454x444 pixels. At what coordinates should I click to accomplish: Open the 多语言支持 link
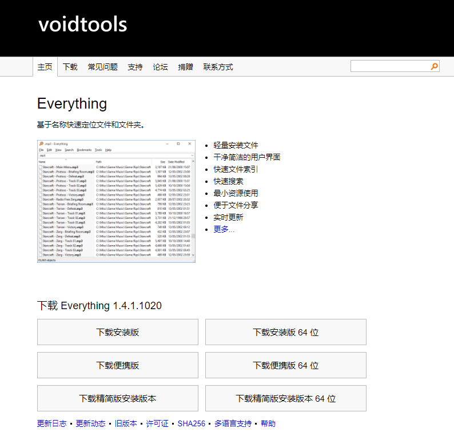point(233,423)
